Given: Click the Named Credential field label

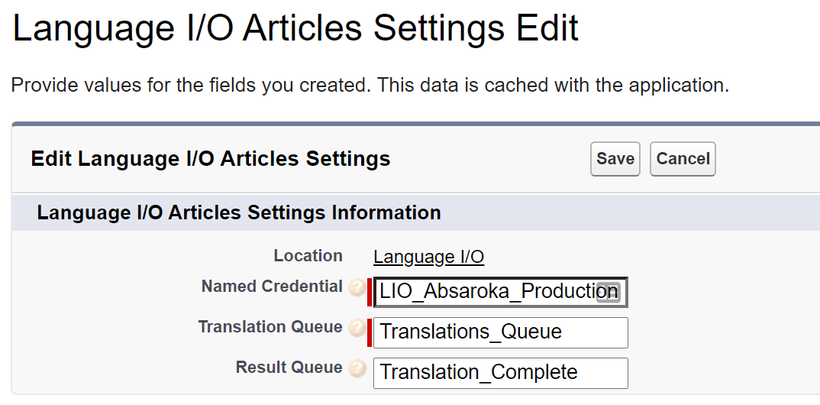Looking at the screenshot, I should [x=271, y=287].
